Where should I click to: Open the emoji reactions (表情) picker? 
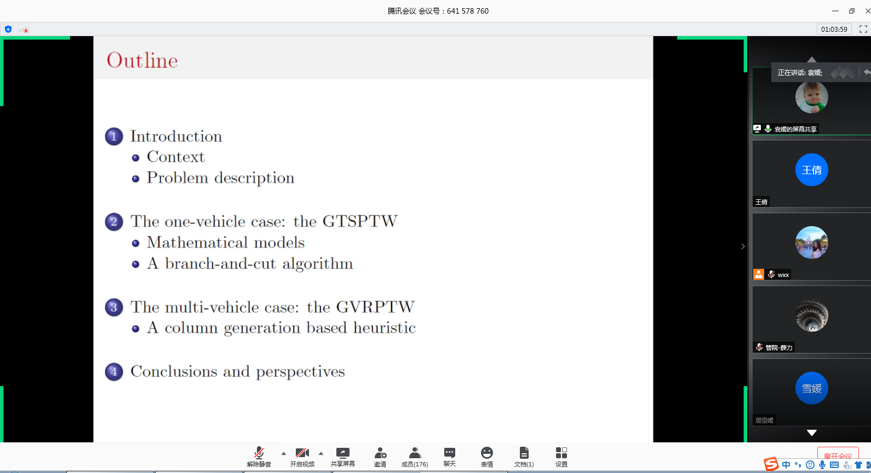(x=486, y=457)
